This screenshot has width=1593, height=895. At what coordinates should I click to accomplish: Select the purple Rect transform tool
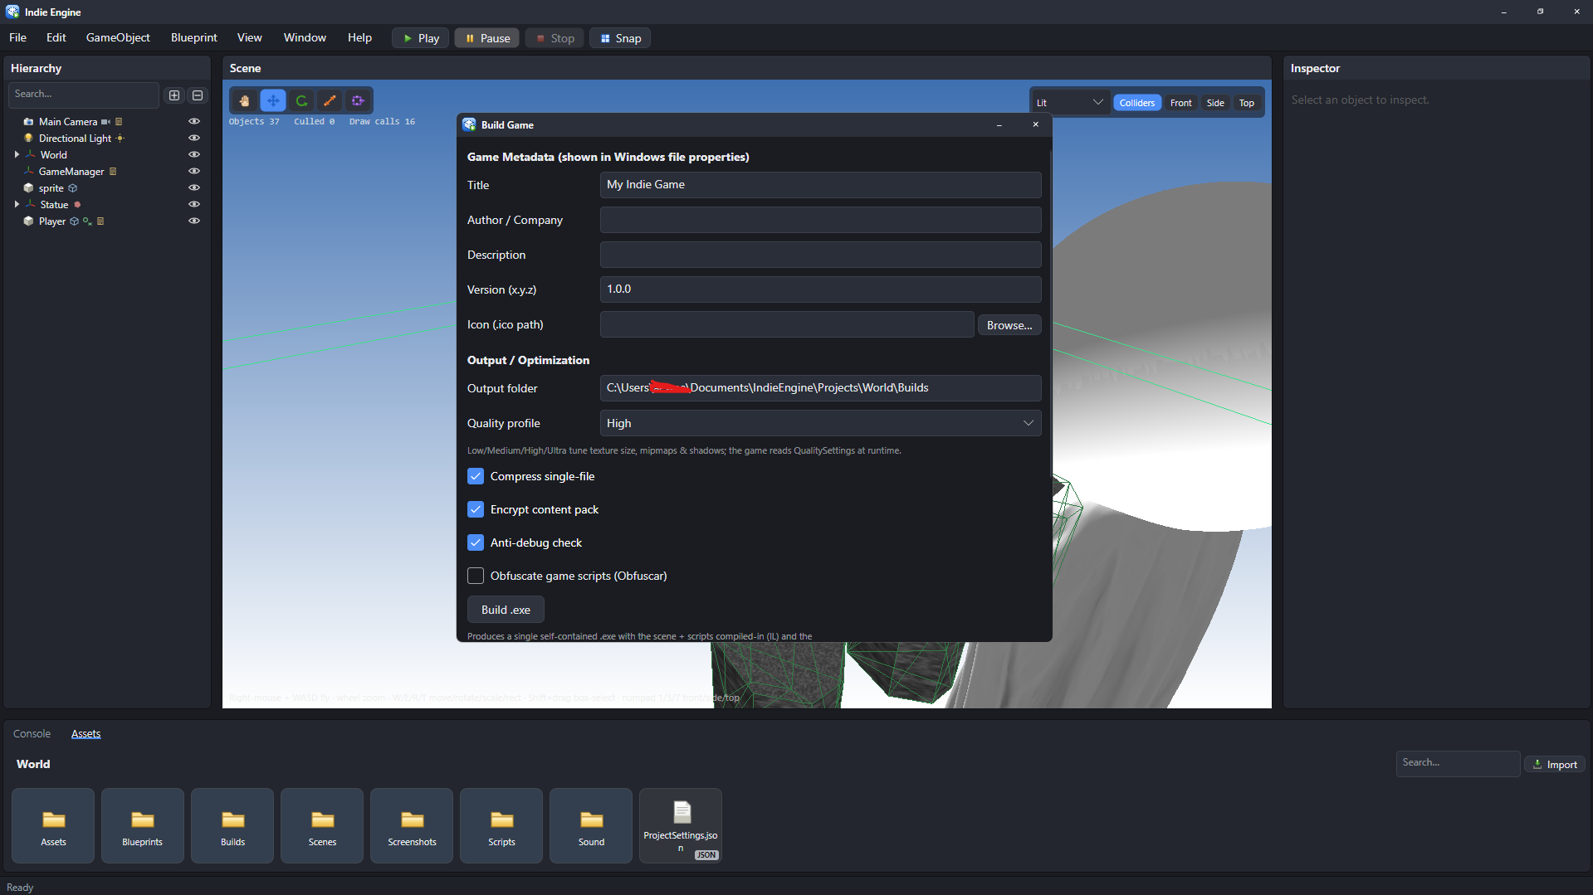tap(358, 100)
